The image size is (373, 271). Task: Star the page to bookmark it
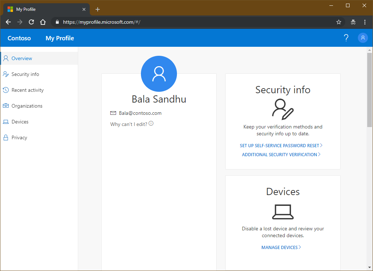(x=338, y=22)
